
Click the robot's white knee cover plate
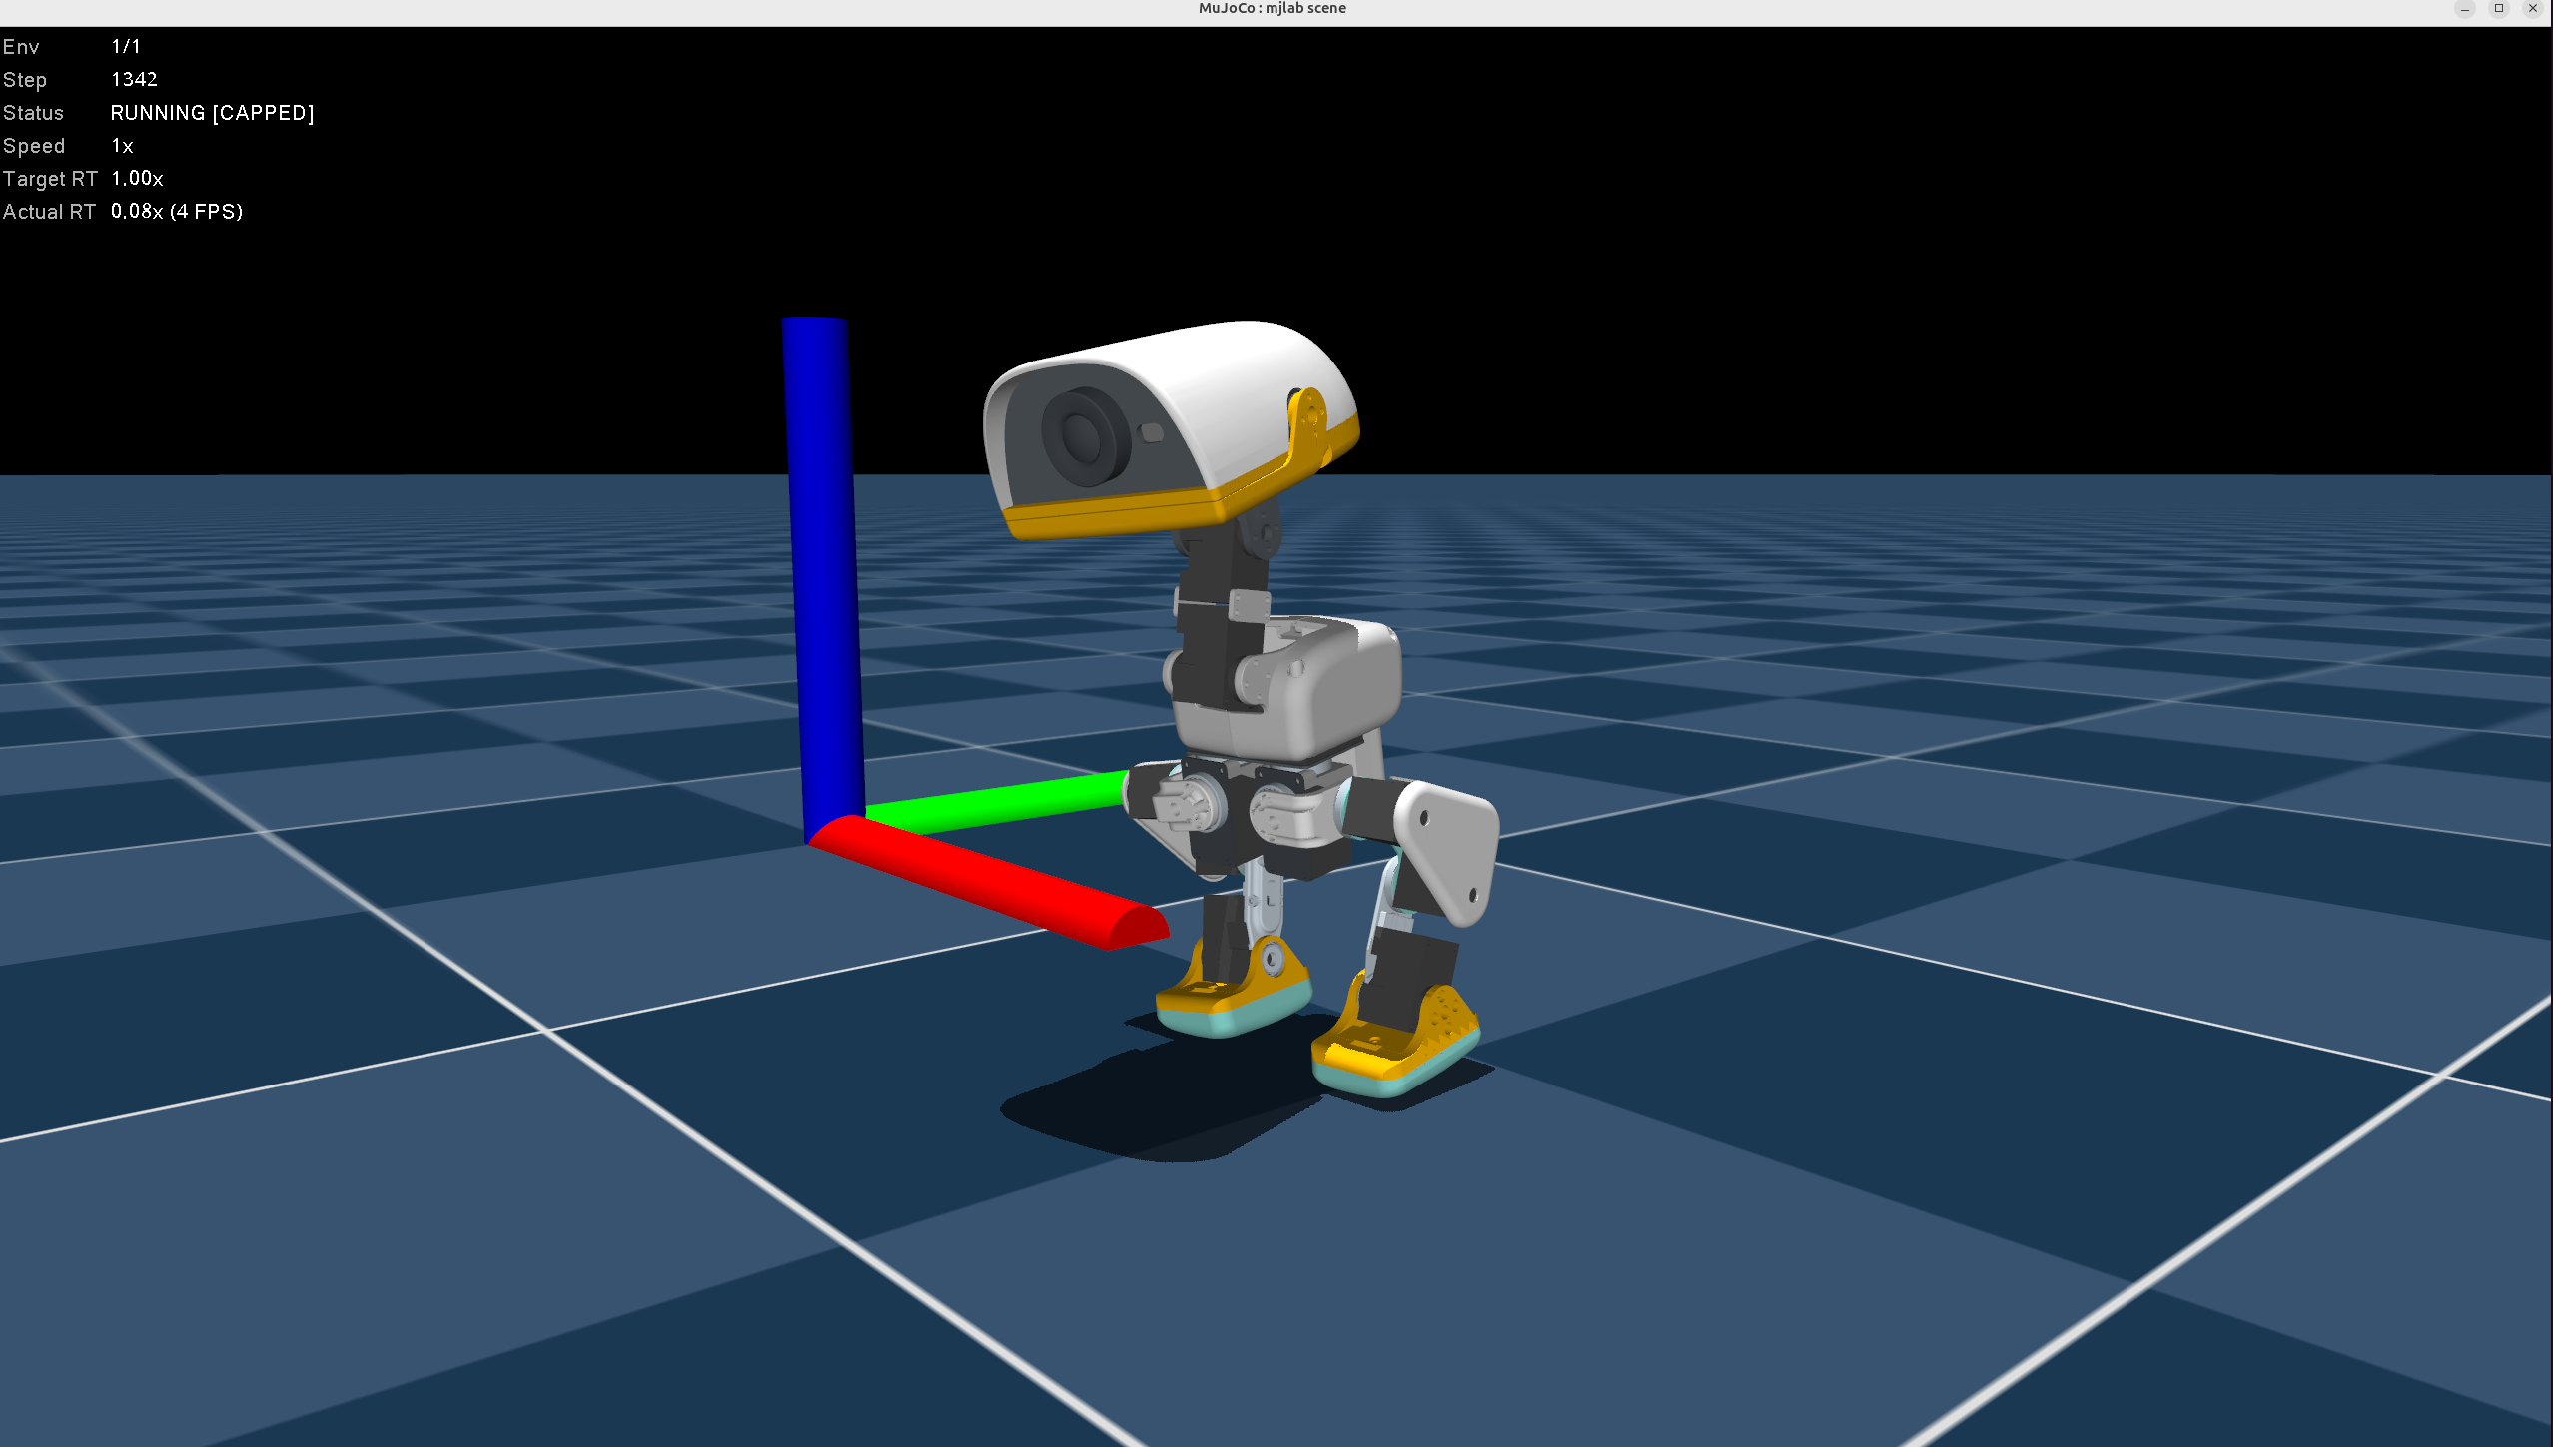(1448, 851)
